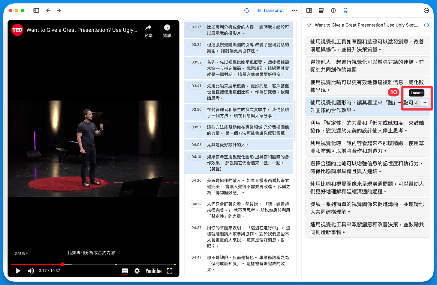Open the stacked layout panel icon
Image resolution: width=437 pixels, height=285 pixels.
tap(321, 10)
